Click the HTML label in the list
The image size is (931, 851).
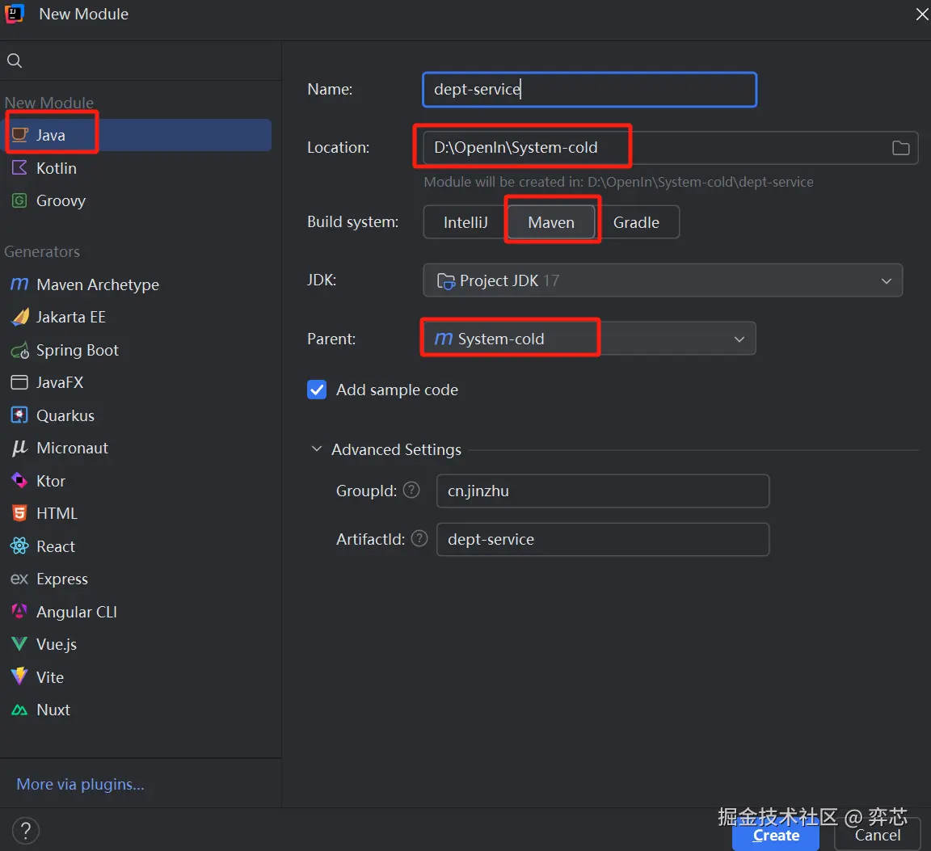[57, 513]
